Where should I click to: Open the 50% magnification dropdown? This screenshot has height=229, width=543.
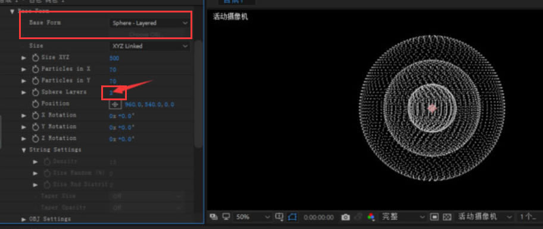point(253,217)
